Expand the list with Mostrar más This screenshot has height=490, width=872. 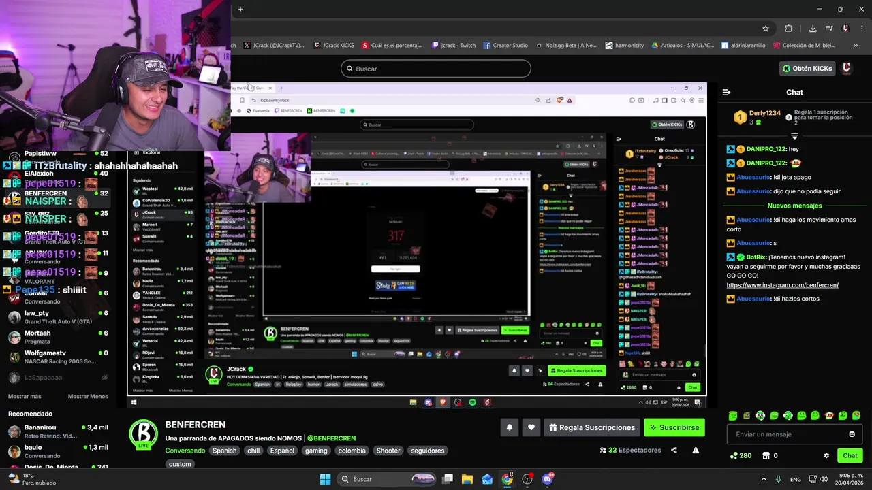25,396
